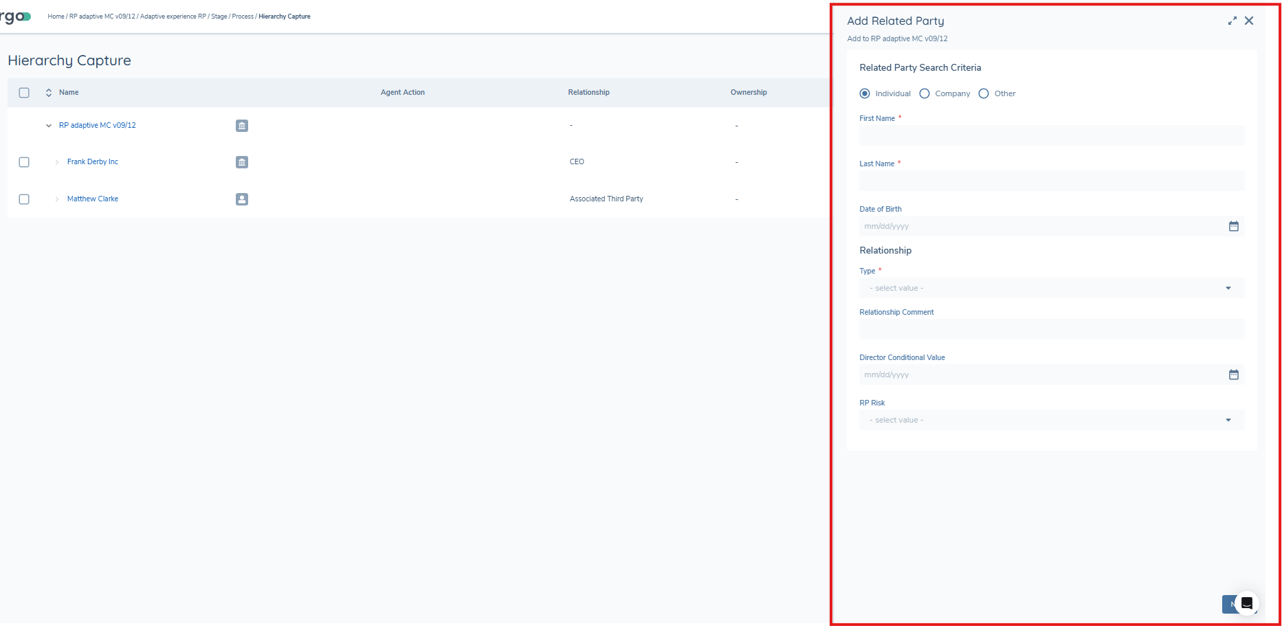Viewport: 1282px width, 626px height.
Task: Click the expand panel icon in Add Related Party
Action: point(1232,21)
